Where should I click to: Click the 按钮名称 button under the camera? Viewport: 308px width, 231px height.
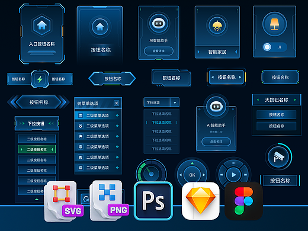pos(280,181)
